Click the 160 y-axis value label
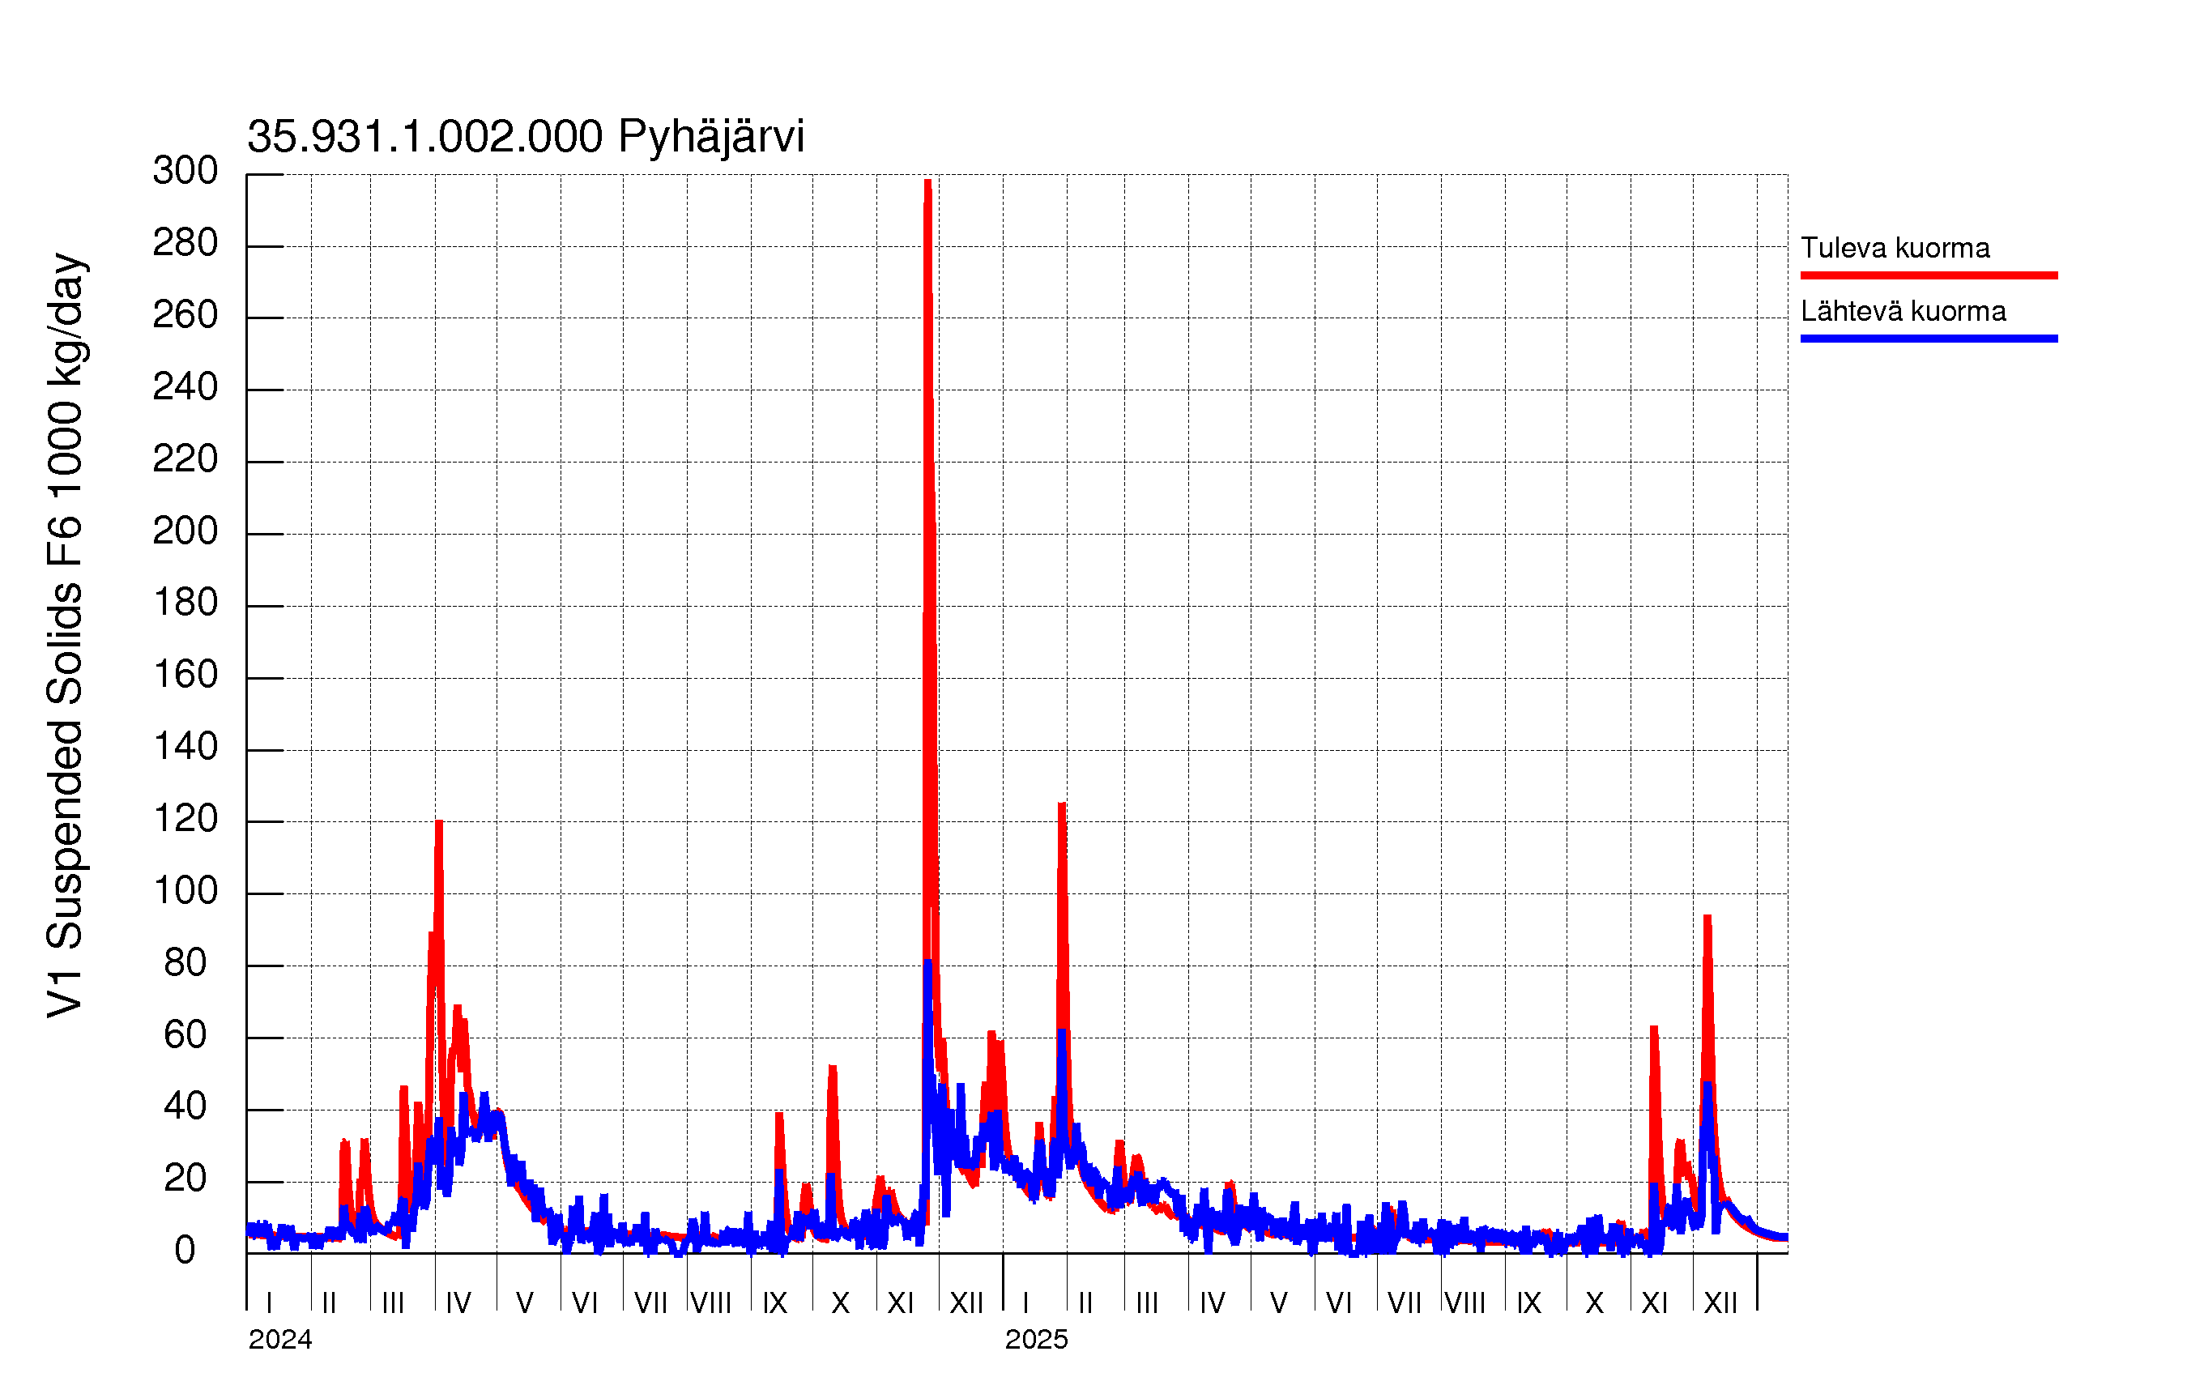This screenshot has width=2187, height=1377. click(x=185, y=675)
